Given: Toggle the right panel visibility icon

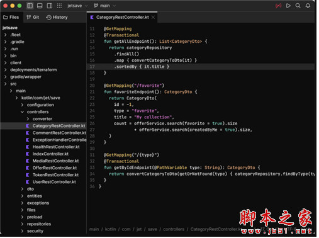Looking at the screenshot, I should click(x=50, y=6).
